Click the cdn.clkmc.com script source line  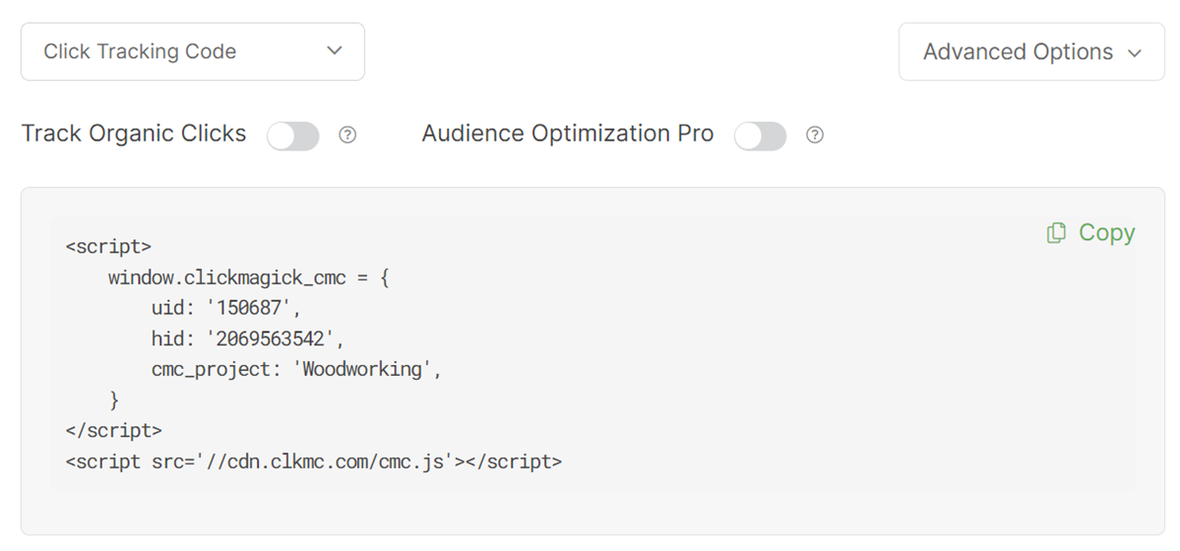point(313,460)
